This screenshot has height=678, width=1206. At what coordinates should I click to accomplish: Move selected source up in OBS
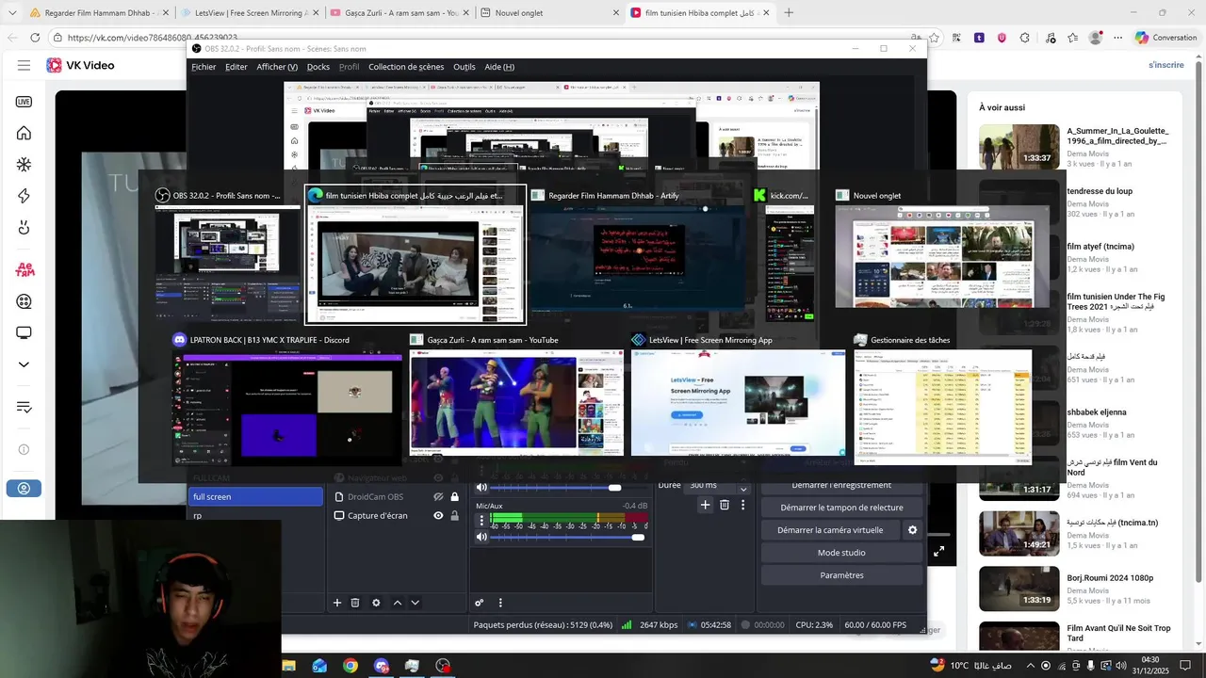click(x=398, y=603)
